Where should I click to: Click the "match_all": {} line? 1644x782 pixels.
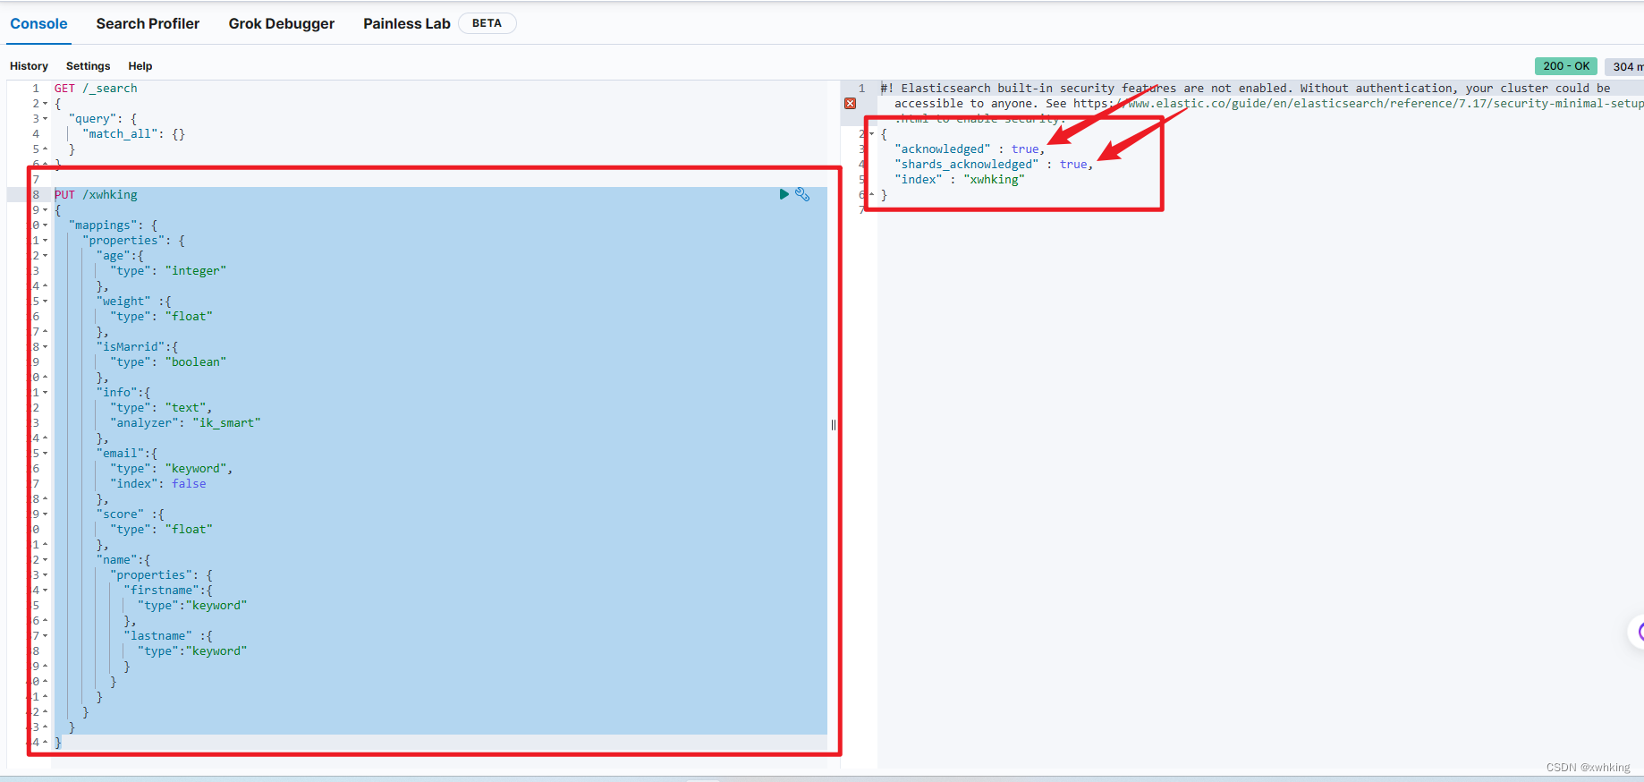tap(134, 134)
